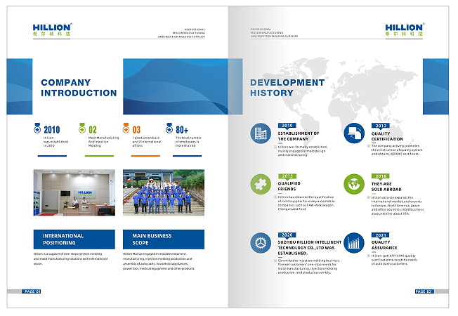Click the bar chart Quality Assurance icon
Image resolution: width=458 pixels, height=316 pixels.
(x=353, y=243)
